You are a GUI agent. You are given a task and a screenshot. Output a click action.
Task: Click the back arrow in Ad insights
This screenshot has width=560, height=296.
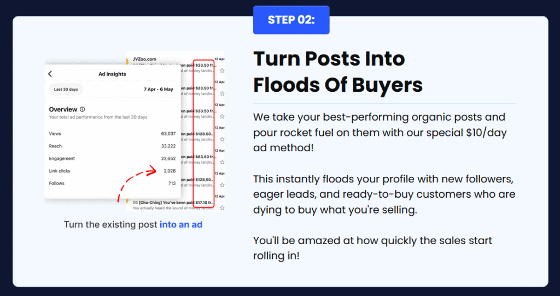[50, 74]
